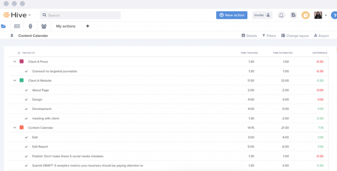Click the Search input field
This screenshot has width=337, height=171.
[x=80, y=15]
